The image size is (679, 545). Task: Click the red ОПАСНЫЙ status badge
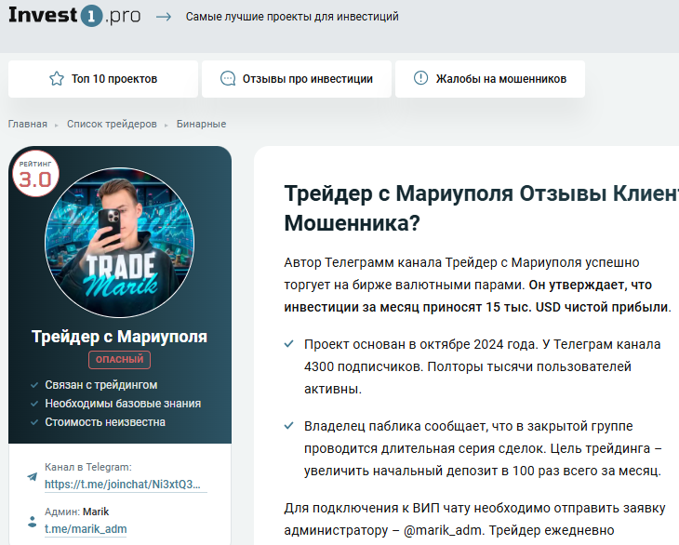tap(119, 360)
